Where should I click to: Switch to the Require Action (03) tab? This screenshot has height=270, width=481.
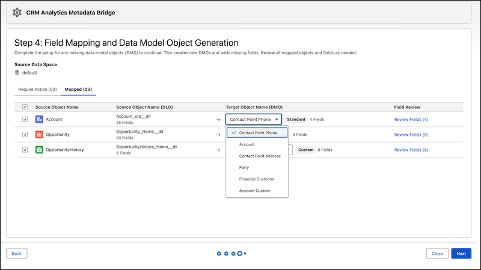[x=37, y=89]
